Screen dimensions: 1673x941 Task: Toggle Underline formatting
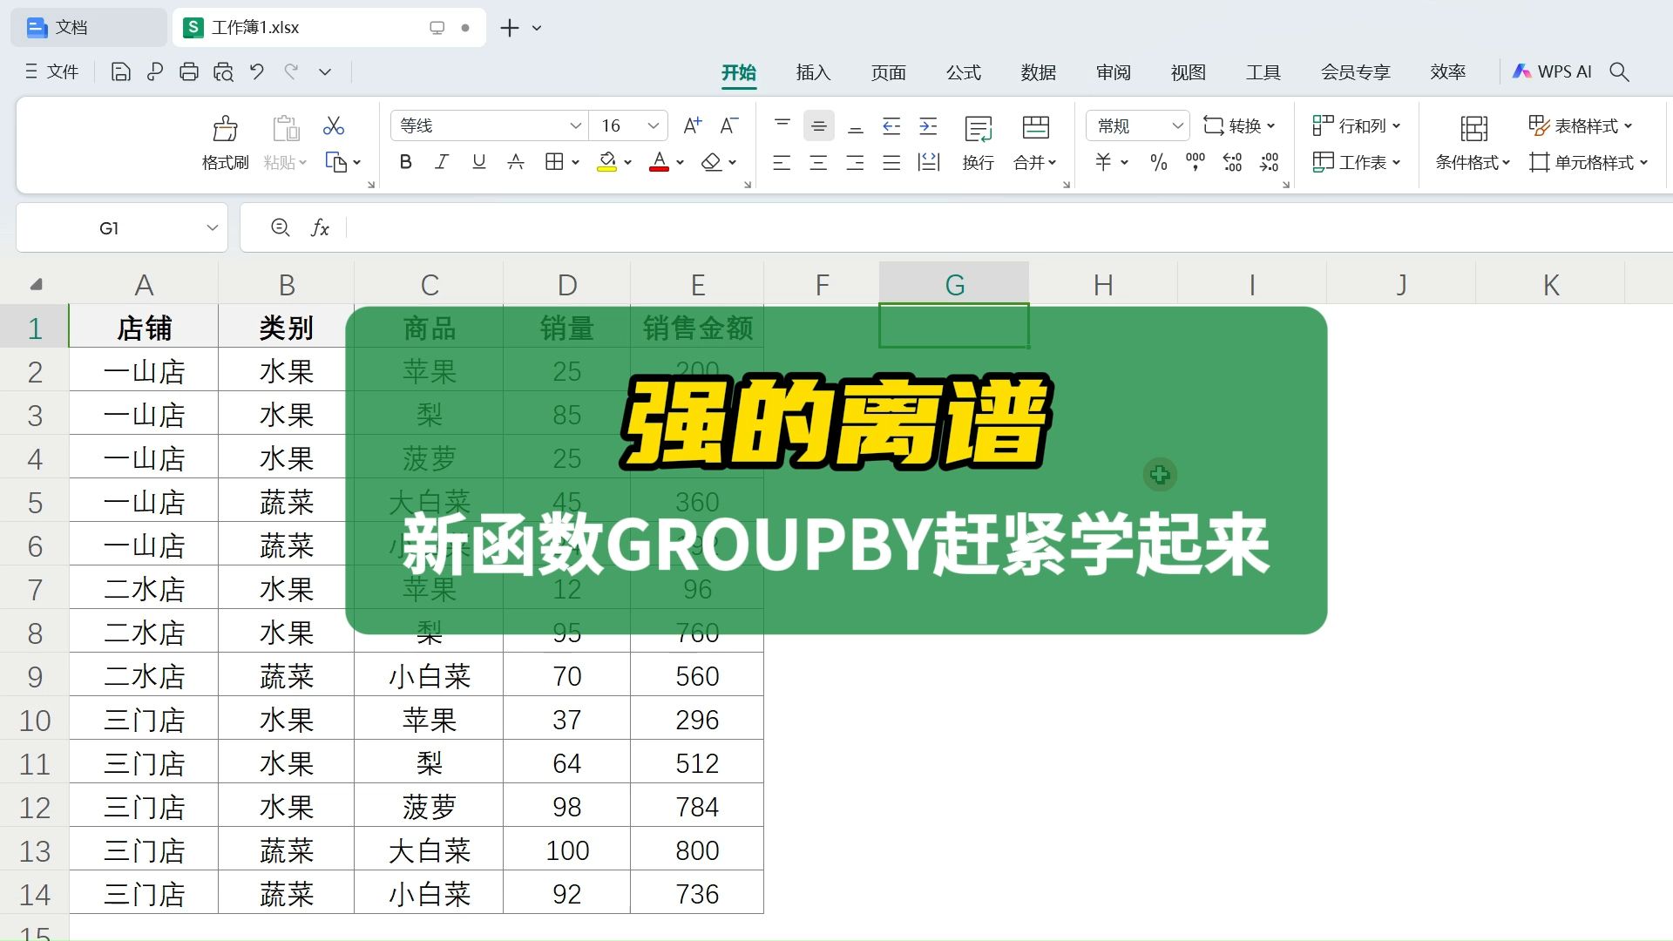(478, 162)
